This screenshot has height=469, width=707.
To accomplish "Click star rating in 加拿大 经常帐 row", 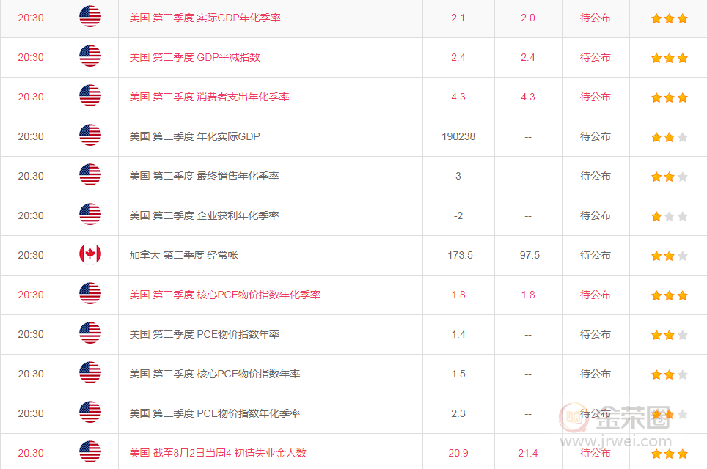I will point(670,256).
